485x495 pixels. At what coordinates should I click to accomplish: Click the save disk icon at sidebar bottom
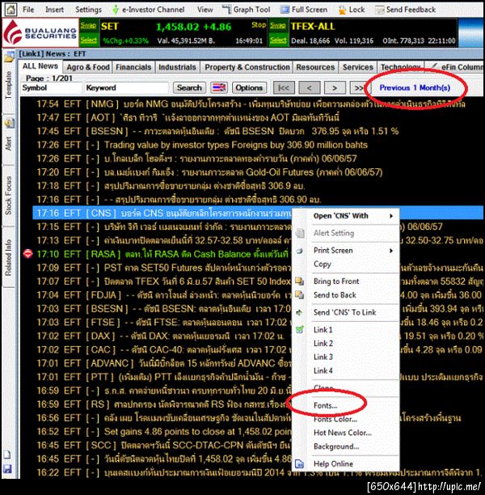[x=7, y=469]
